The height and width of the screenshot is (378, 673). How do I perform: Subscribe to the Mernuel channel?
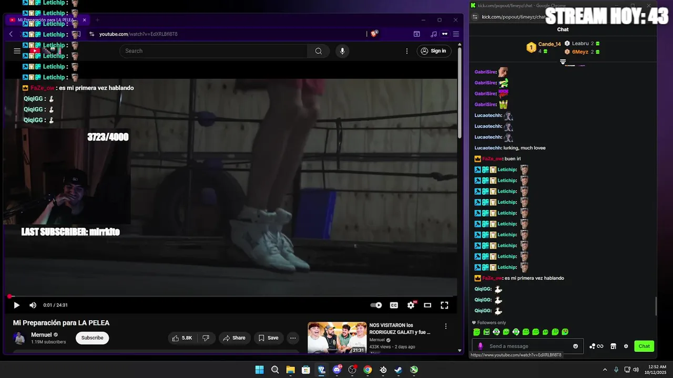92,338
